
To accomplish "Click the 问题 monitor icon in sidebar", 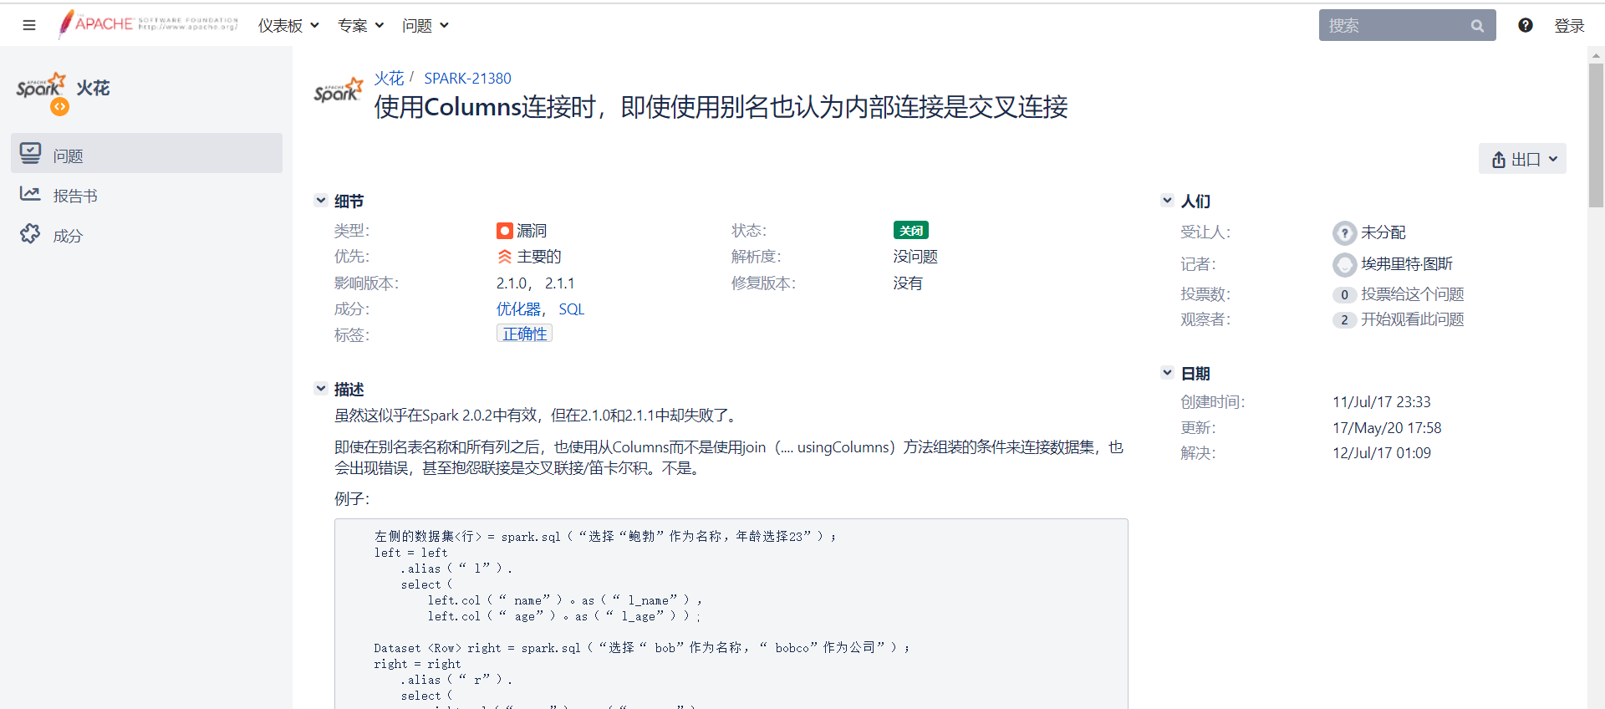I will coord(31,153).
